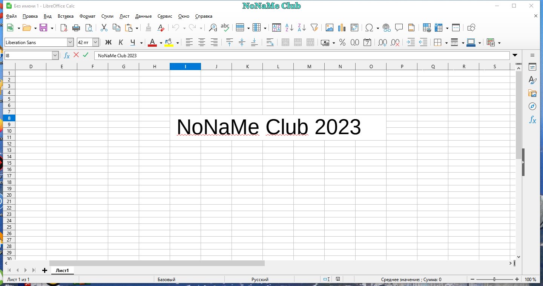Toggle Wrap Text button
This screenshot has width=543, height=286.
270,43
